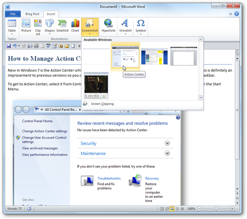This screenshot has width=247, height=219.
Task: Open the File tab
Action: tap(13, 14)
